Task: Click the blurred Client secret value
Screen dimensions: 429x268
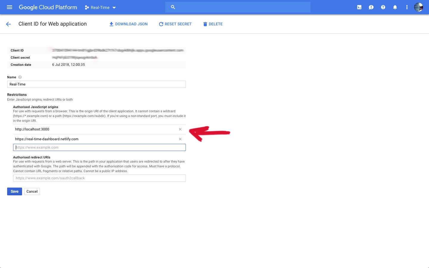Action: 75,57
